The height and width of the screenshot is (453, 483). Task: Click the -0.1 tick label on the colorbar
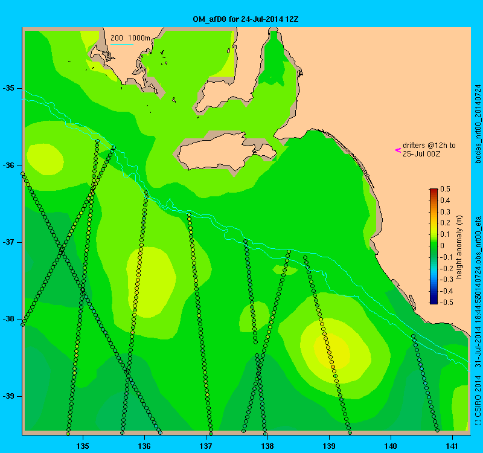tap(446, 257)
